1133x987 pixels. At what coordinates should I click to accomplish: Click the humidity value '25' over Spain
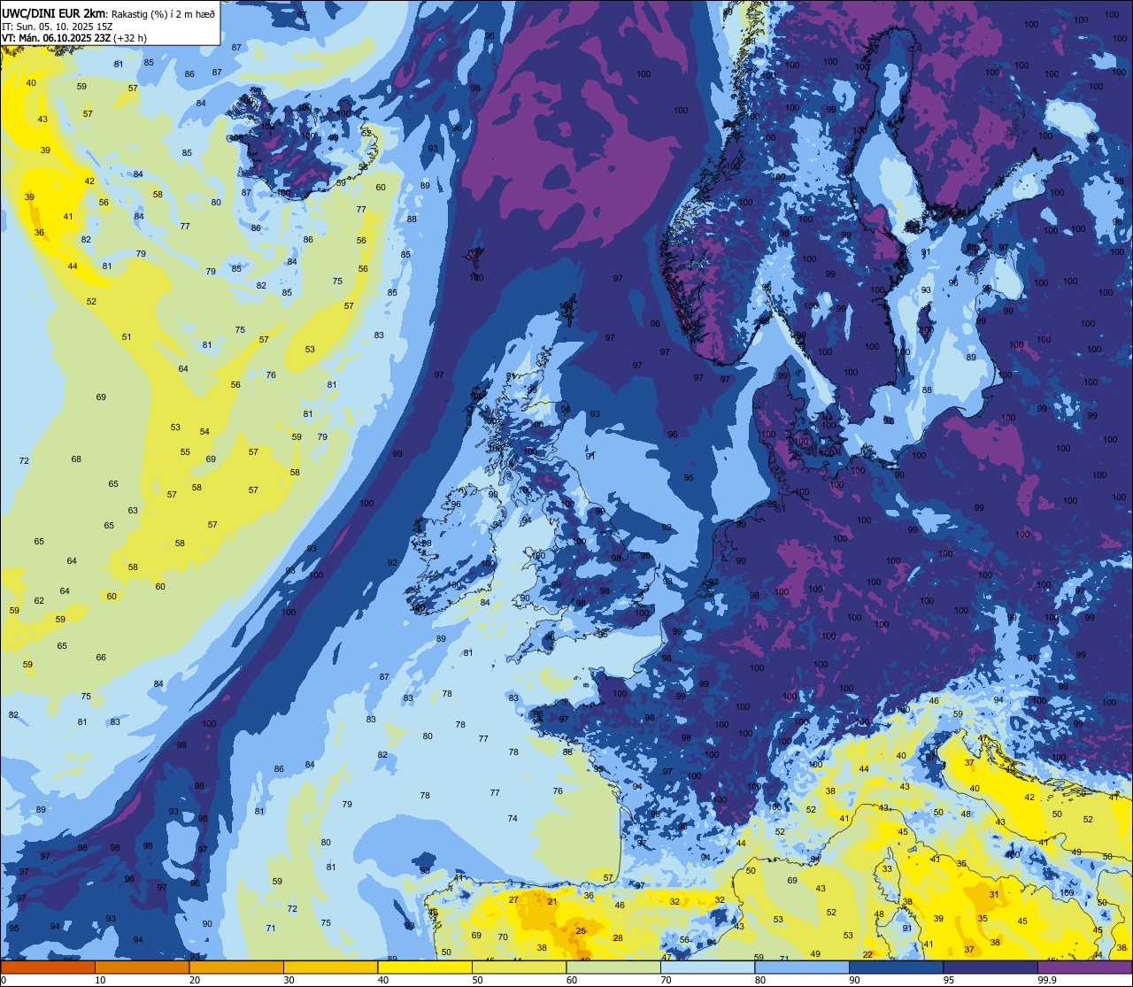click(x=581, y=930)
